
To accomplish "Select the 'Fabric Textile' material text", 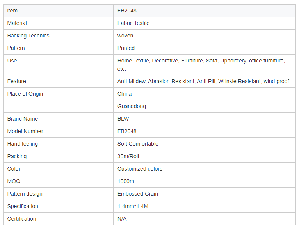I will (133, 23).
